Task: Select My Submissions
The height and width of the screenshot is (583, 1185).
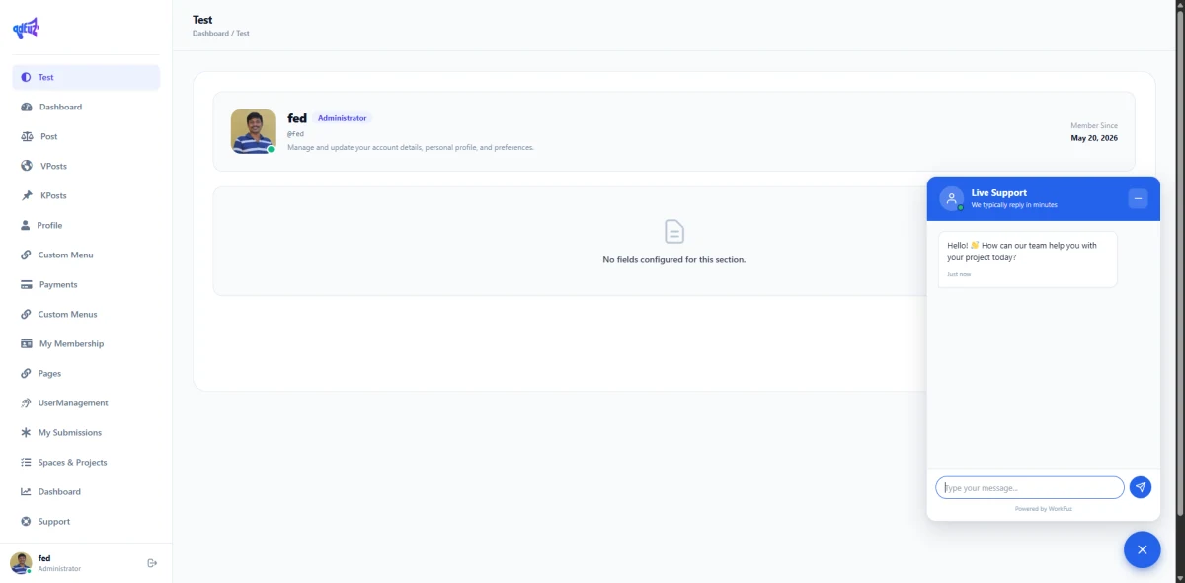Action: (x=86, y=432)
